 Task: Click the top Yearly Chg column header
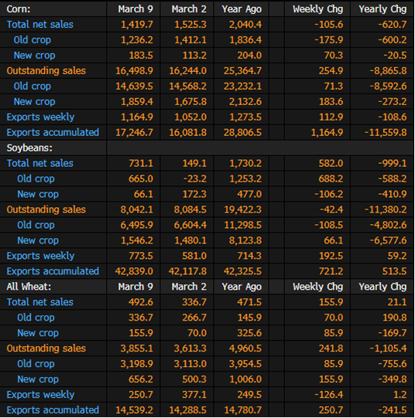pos(382,9)
